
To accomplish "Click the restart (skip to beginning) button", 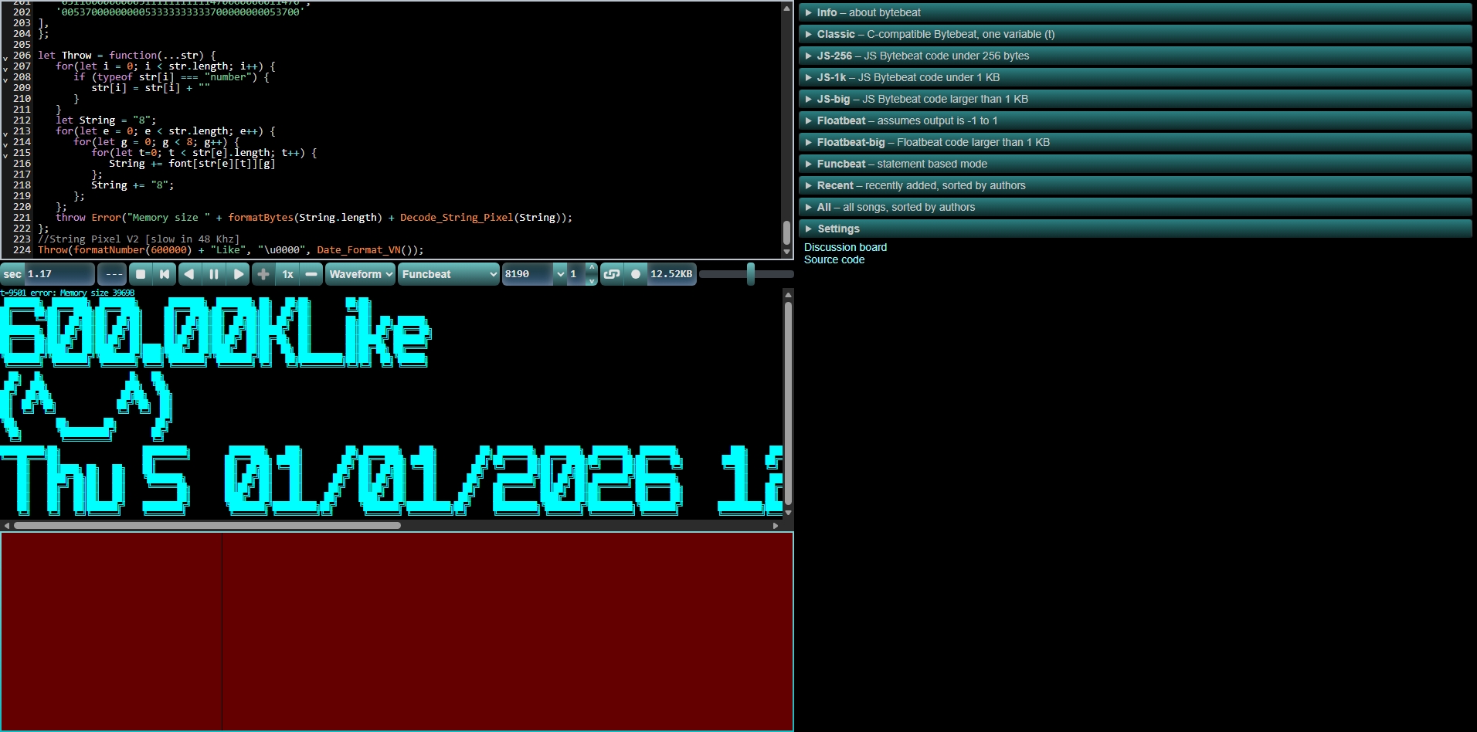I will pyautogui.click(x=165, y=274).
